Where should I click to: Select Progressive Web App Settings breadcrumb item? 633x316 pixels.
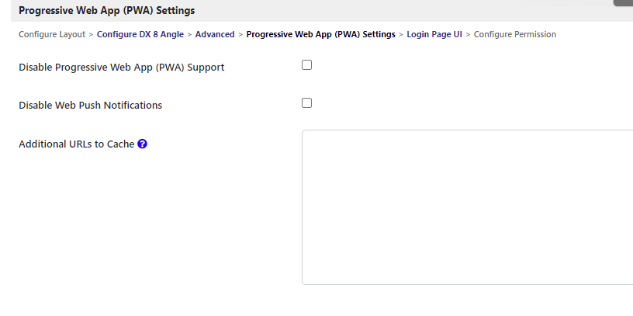pyautogui.click(x=320, y=34)
